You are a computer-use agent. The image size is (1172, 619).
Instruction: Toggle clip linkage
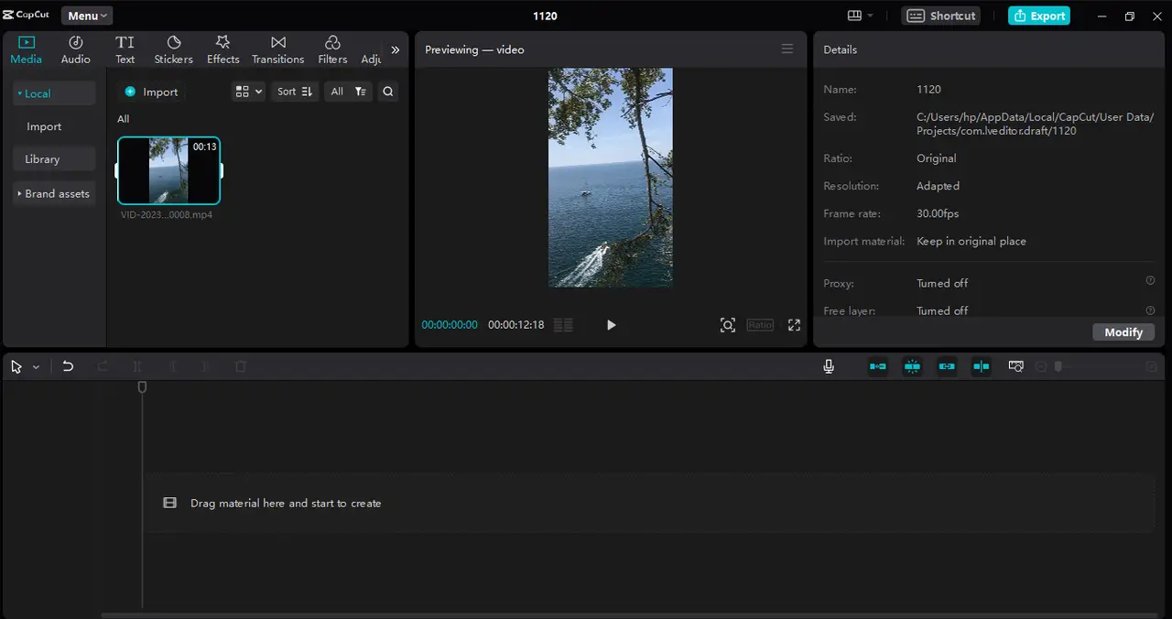(x=947, y=366)
